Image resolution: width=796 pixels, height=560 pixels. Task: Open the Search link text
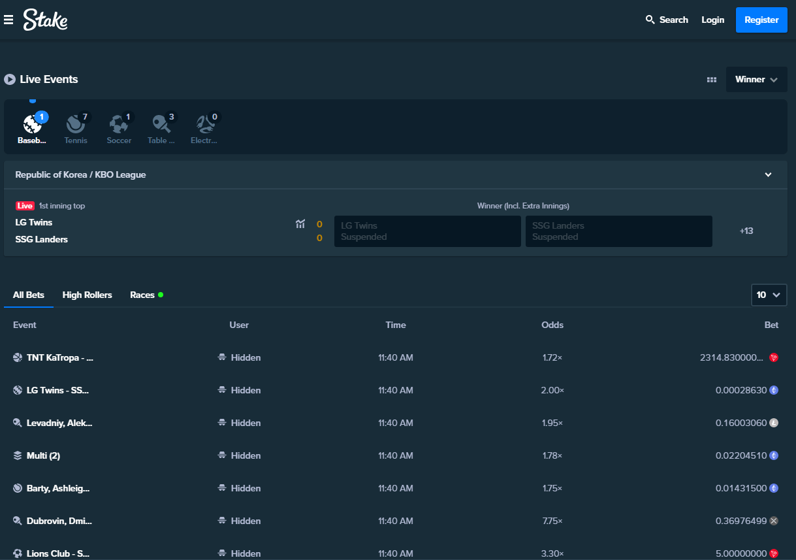point(674,20)
